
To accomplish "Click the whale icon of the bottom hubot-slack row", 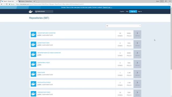I will 33,94.
